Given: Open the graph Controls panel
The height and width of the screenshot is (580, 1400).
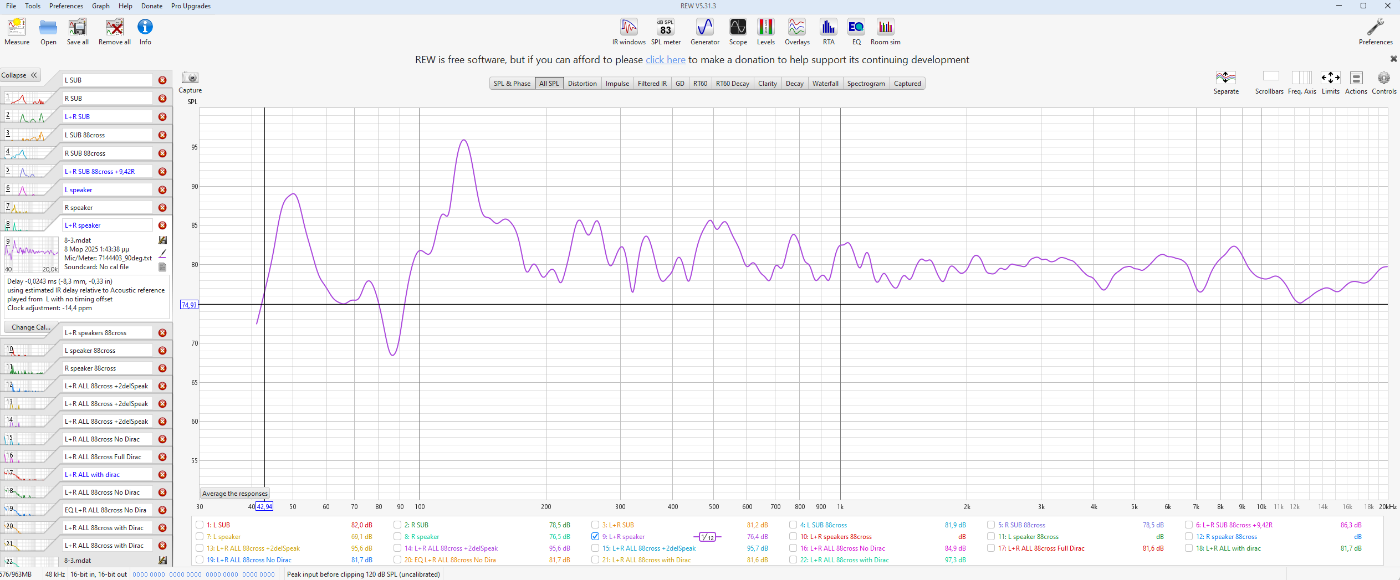Looking at the screenshot, I should point(1383,82).
